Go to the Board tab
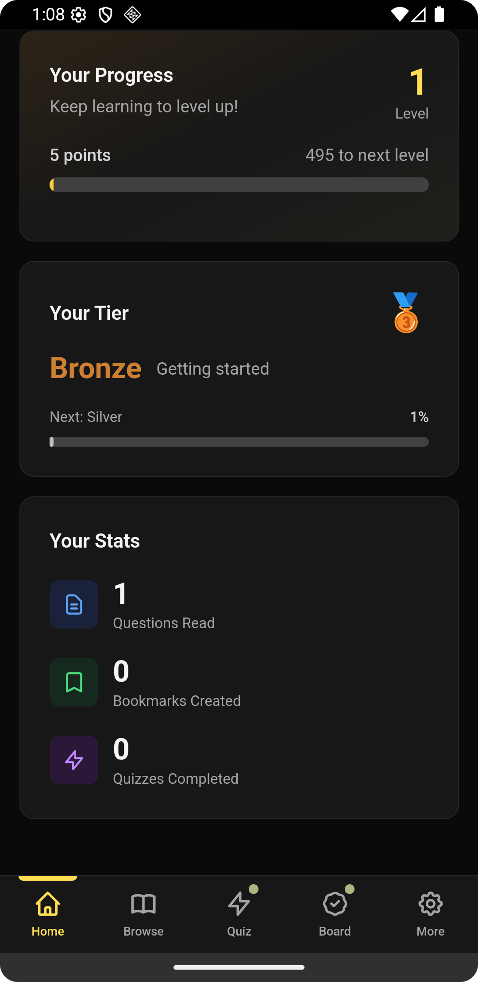The image size is (478, 982). (x=335, y=913)
